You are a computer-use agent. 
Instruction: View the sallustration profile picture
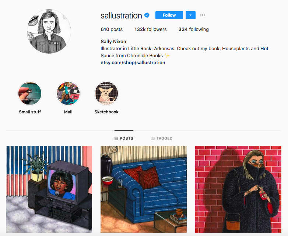point(49,31)
